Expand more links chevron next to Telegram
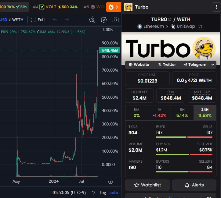 pyautogui.click(x=213, y=65)
